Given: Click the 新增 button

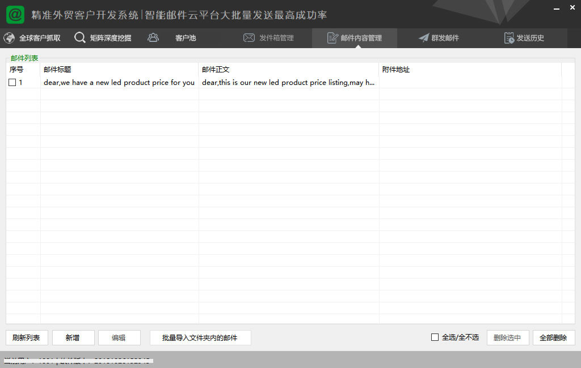Looking at the screenshot, I should [73, 338].
